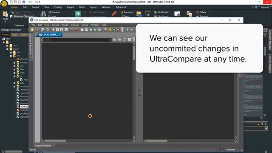Click the yellow circle icon in UltraCompare toolbar
272x153 pixels.
(110, 30)
